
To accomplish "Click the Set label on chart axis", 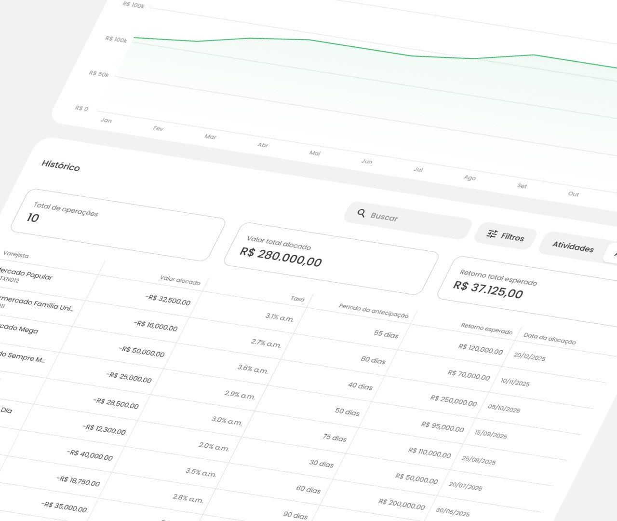I will click(522, 186).
